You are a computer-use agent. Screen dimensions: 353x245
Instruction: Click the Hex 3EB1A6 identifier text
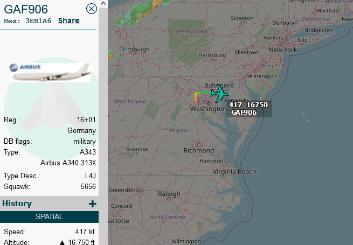point(27,21)
